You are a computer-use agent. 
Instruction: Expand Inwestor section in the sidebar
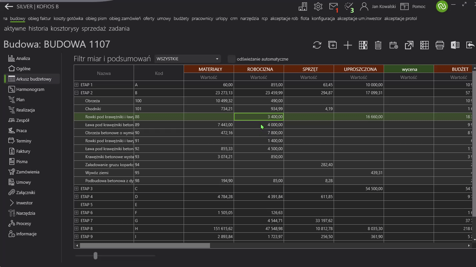(x=12, y=203)
